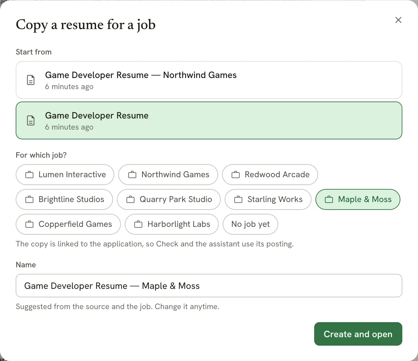Image resolution: width=418 pixels, height=361 pixels.
Task: Pick the Lumen Interactive job chip
Action: point(65,175)
